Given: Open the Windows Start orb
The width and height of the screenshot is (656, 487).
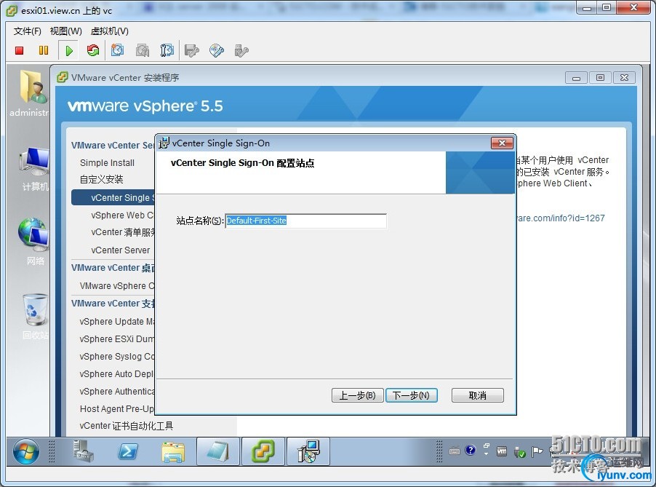Looking at the screenshot, I should [26, 452].
